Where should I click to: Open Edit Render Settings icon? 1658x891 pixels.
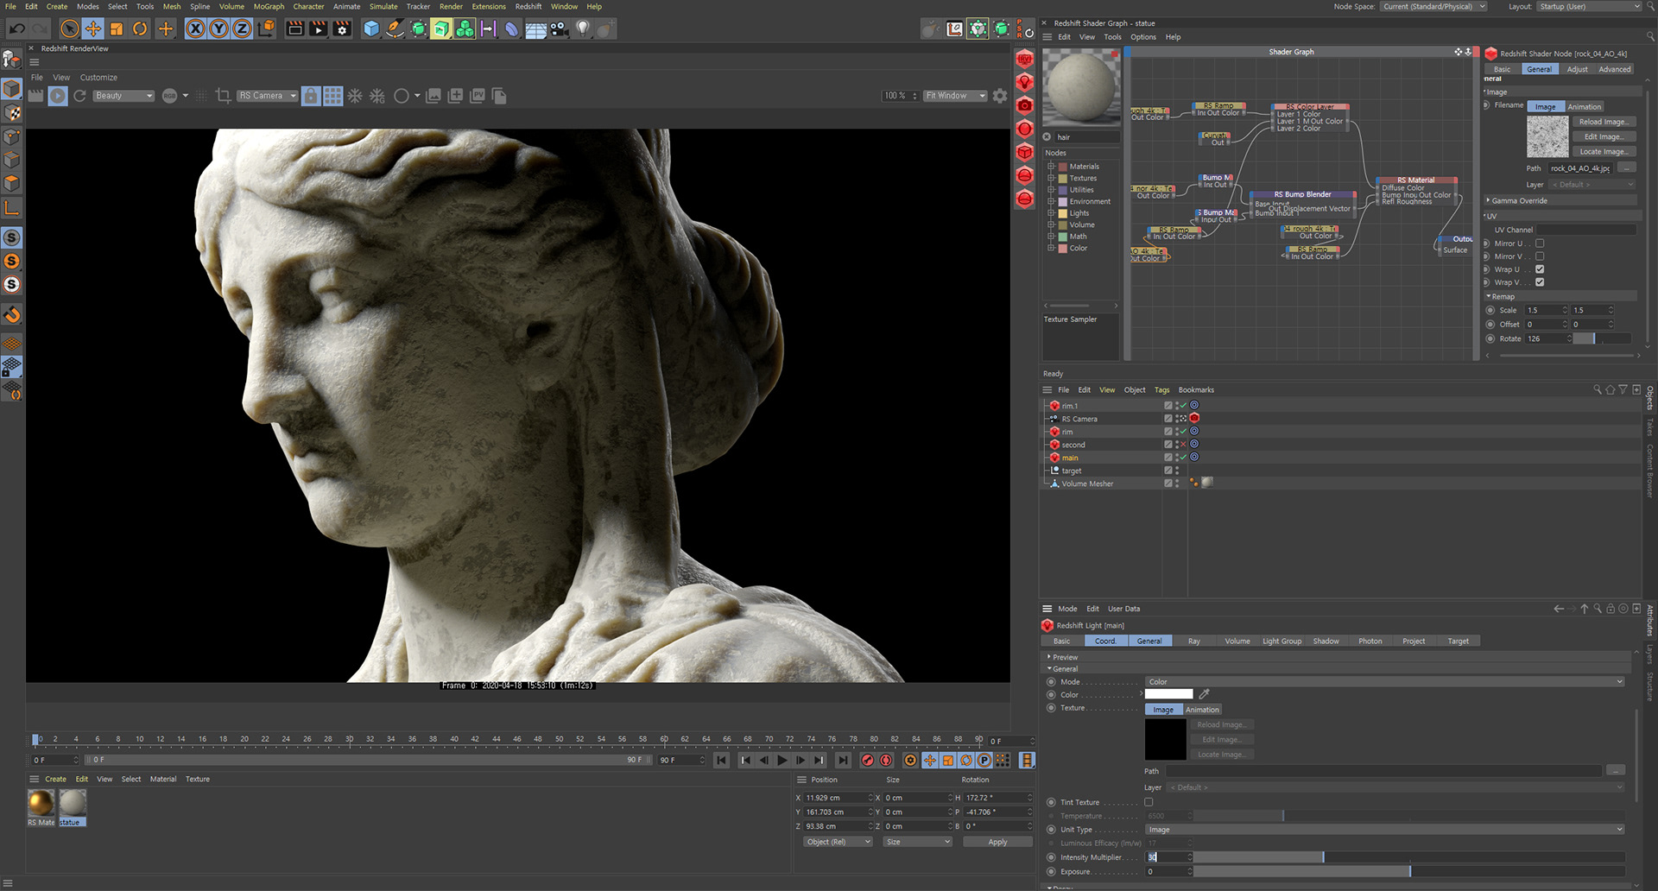[342, 29]
